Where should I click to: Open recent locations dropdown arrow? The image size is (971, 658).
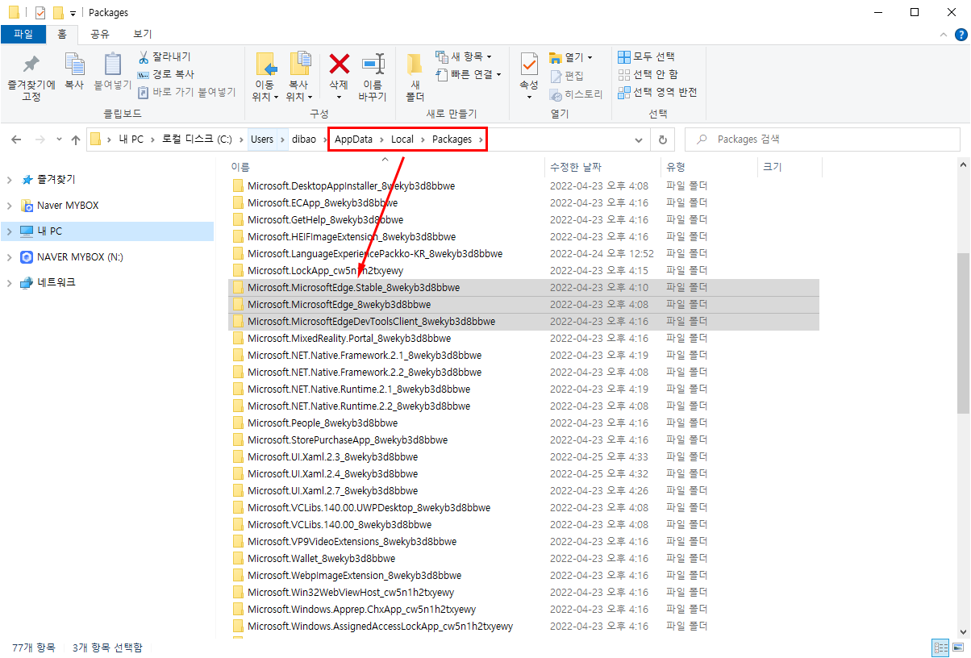[x=59, y=140]
